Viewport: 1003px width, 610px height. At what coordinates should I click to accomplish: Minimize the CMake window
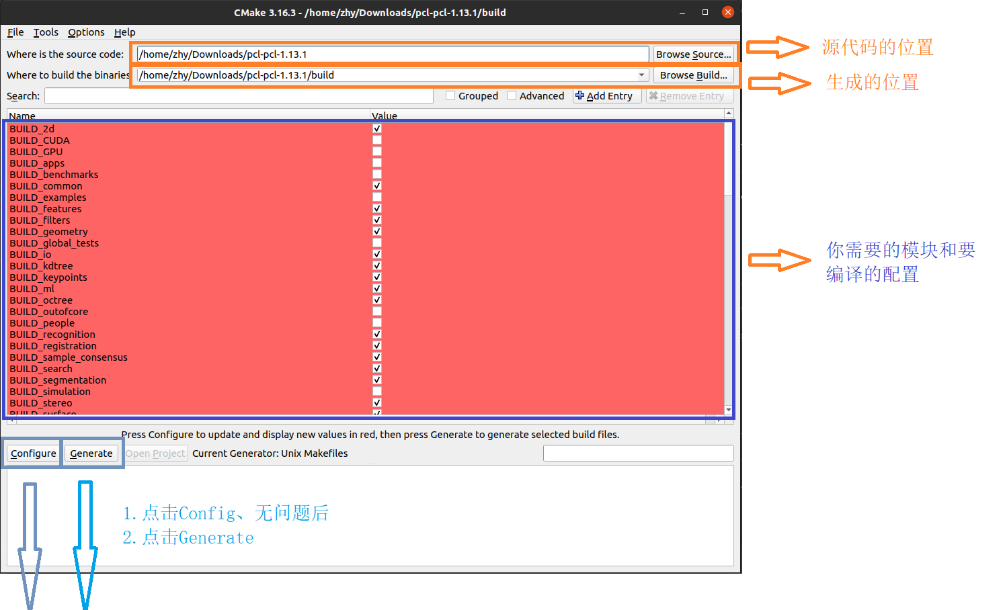point(682,12)
